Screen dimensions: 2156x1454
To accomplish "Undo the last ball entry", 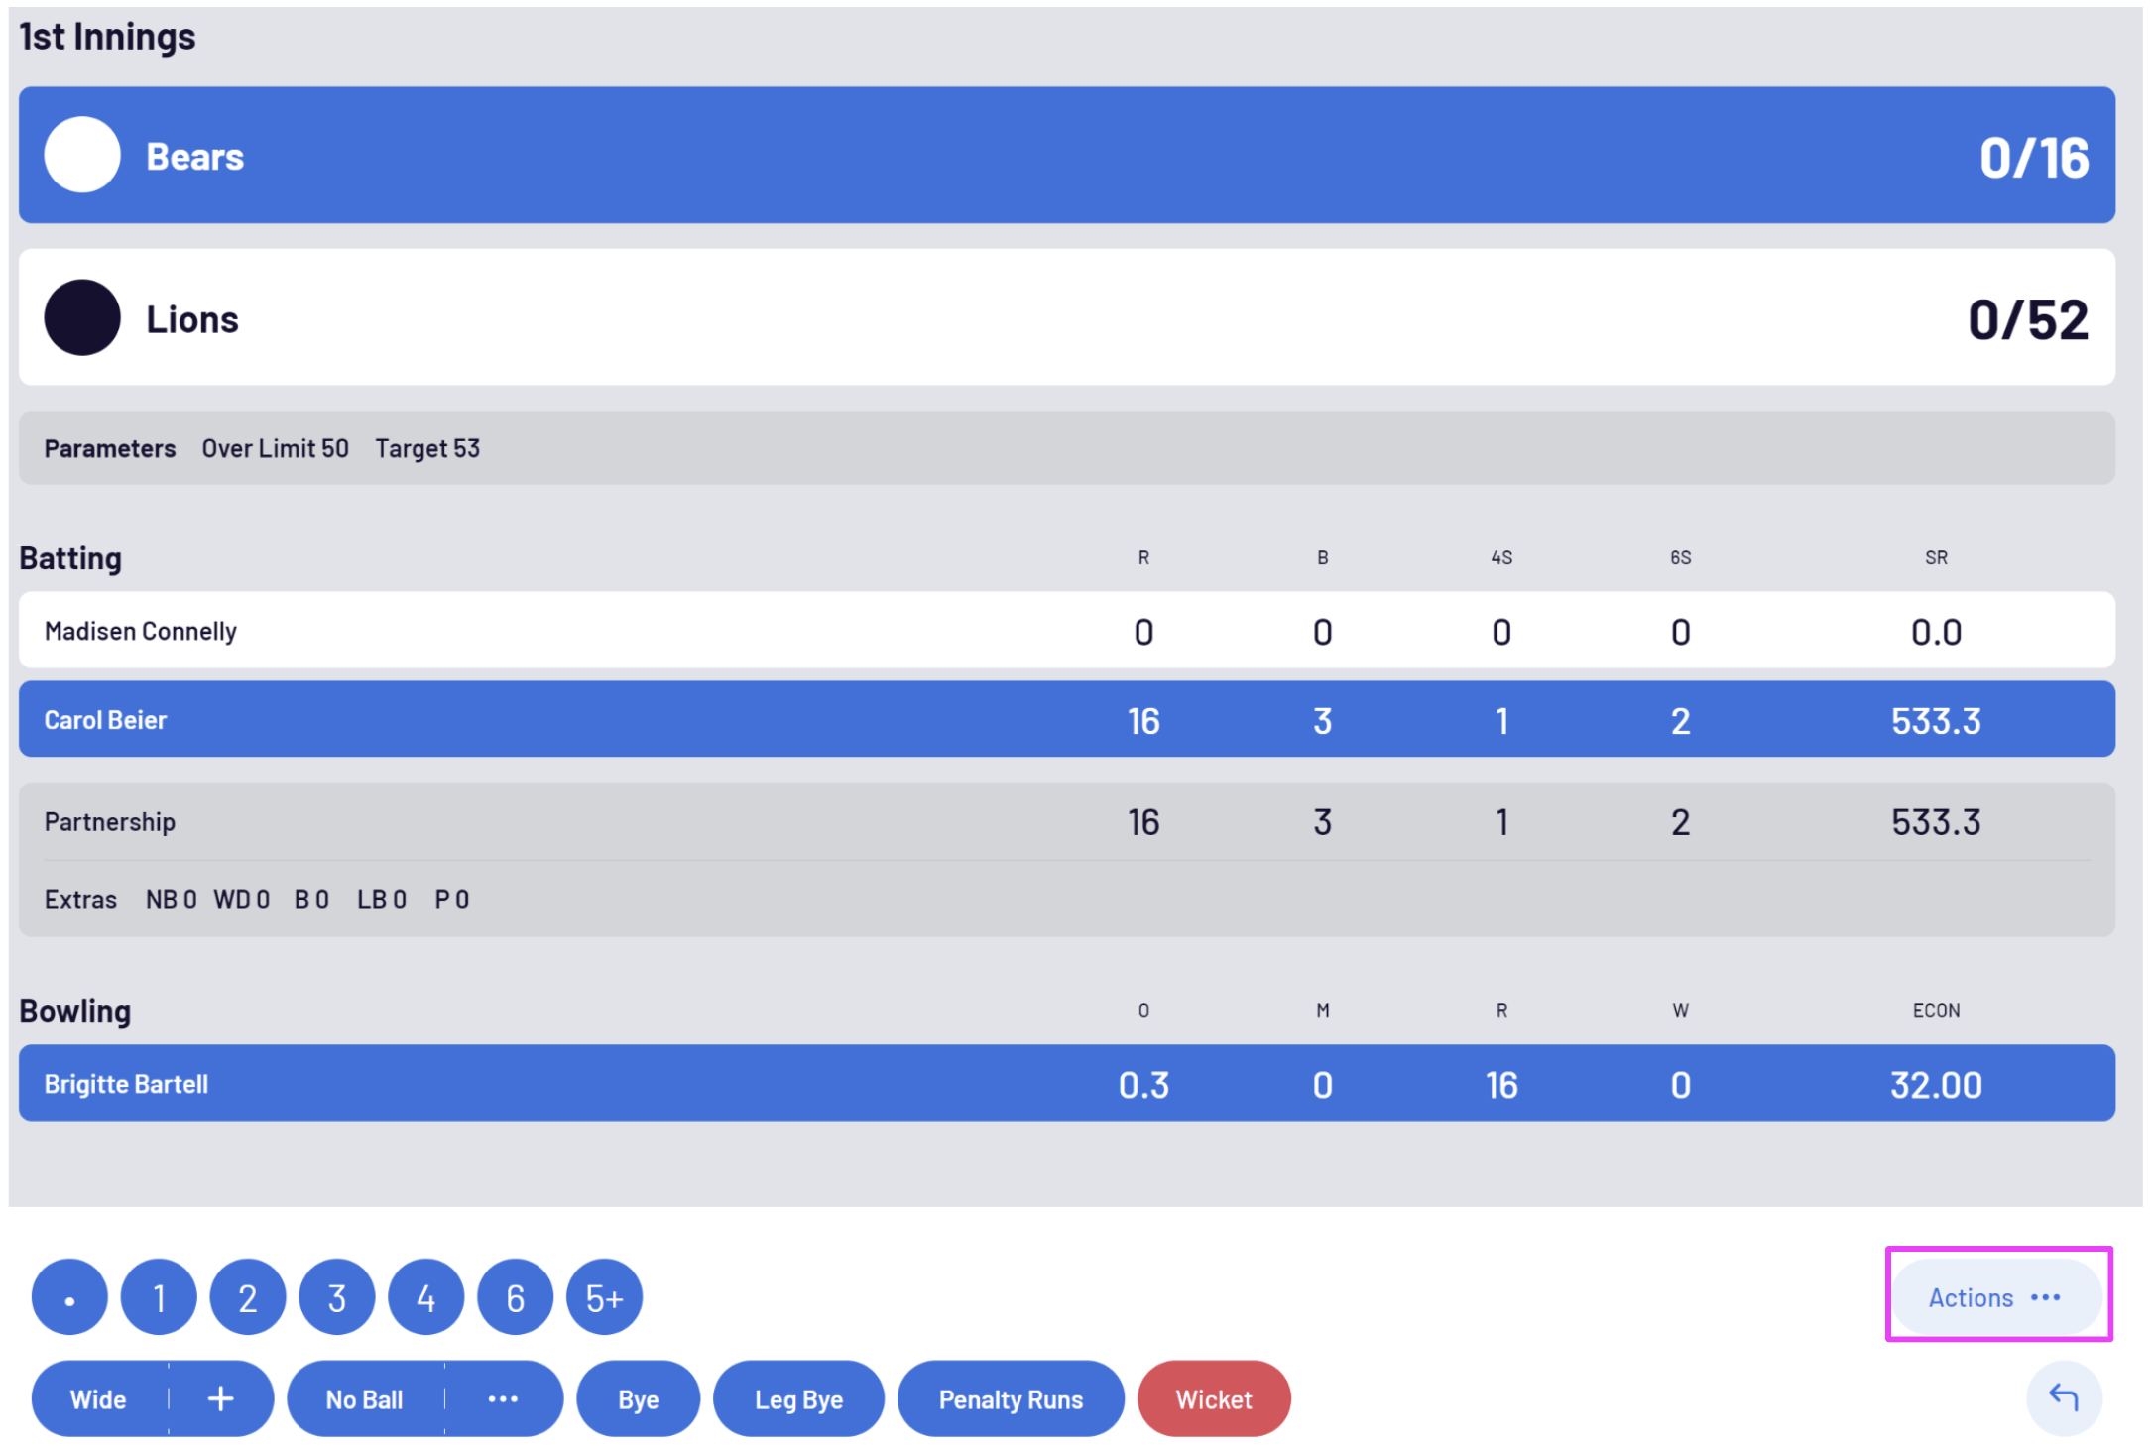I will tap(2064, 1398).
